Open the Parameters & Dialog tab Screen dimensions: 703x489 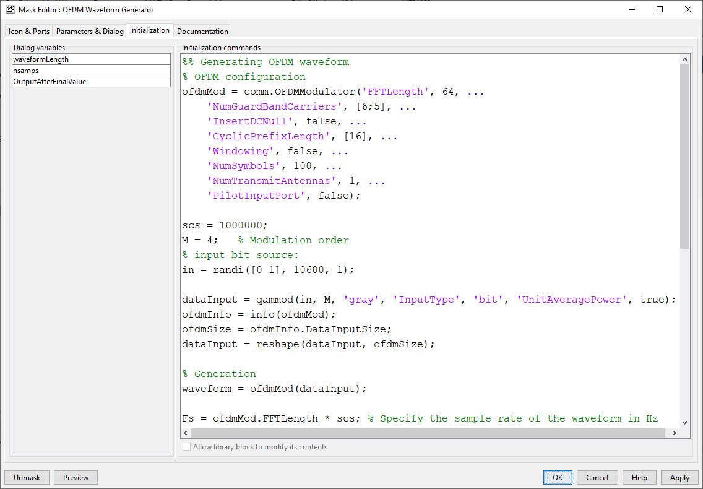(x=90, y=31)
